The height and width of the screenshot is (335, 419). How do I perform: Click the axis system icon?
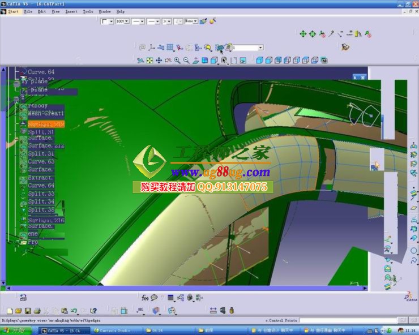(152, 48)
